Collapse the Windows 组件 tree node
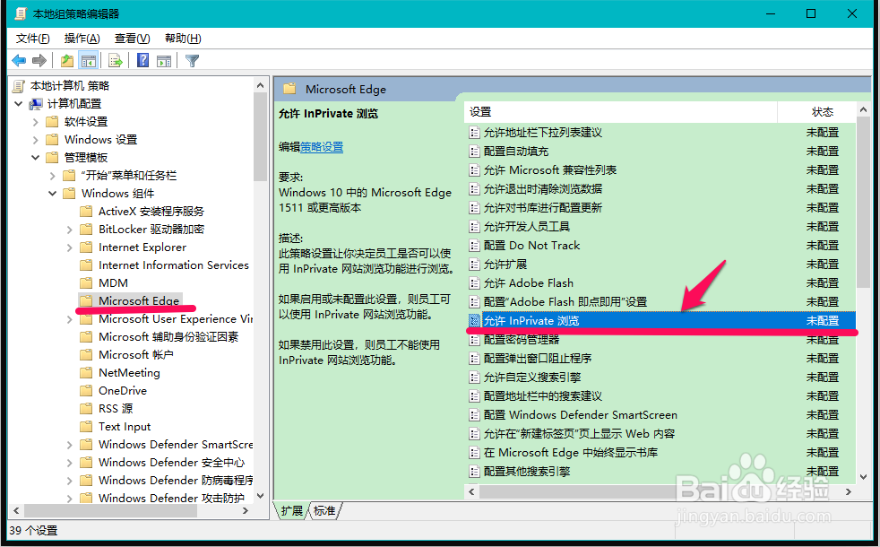Viewport: 880px width, 547px height. pyautogui.click(x=52, y=194)
